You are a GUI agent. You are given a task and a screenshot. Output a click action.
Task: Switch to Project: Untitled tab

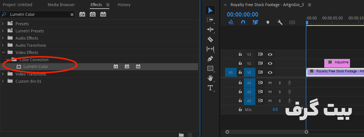[17, 5]
